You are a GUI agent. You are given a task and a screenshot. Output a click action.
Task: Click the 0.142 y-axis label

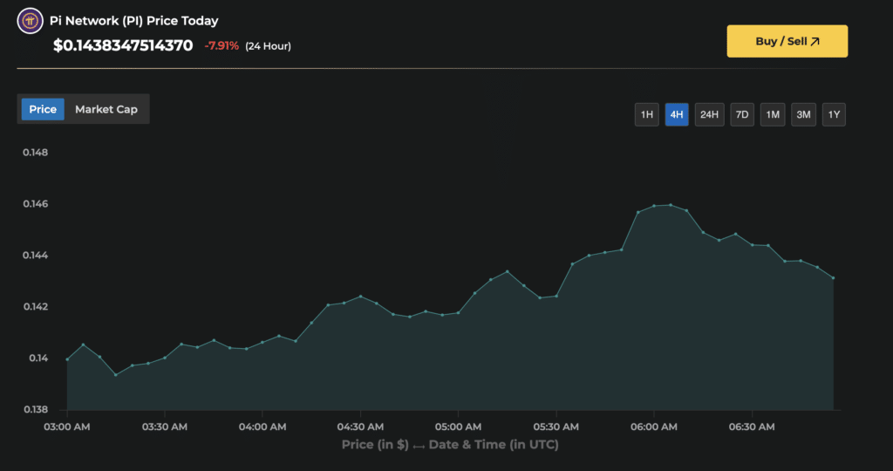click(35, 306)
